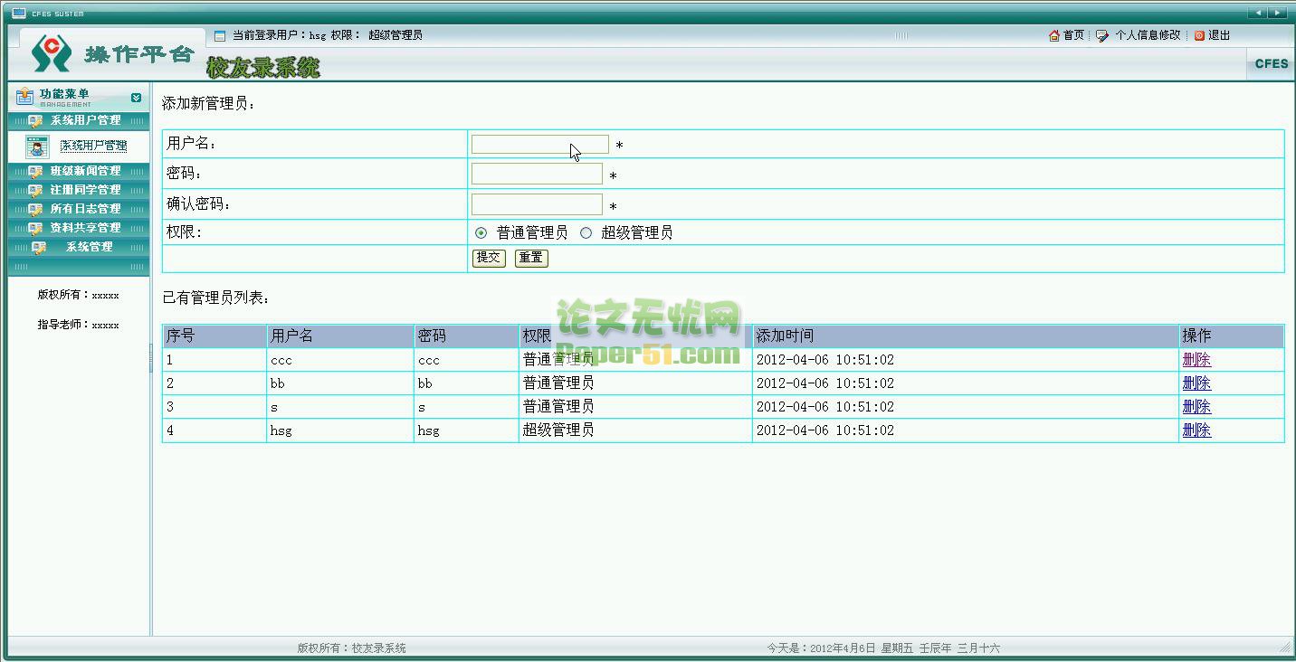Click 删除 link for user ccc
The height and width of the screenshot is (662, 1296).
click(x=1196, y=360)
